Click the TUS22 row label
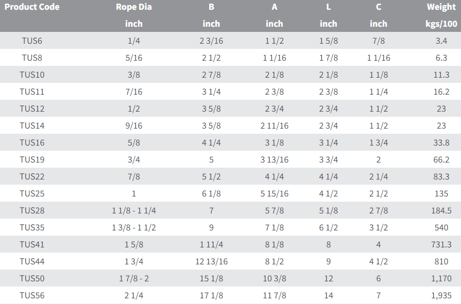This screenshot has width=461, height=304. [x=32, y=177]
